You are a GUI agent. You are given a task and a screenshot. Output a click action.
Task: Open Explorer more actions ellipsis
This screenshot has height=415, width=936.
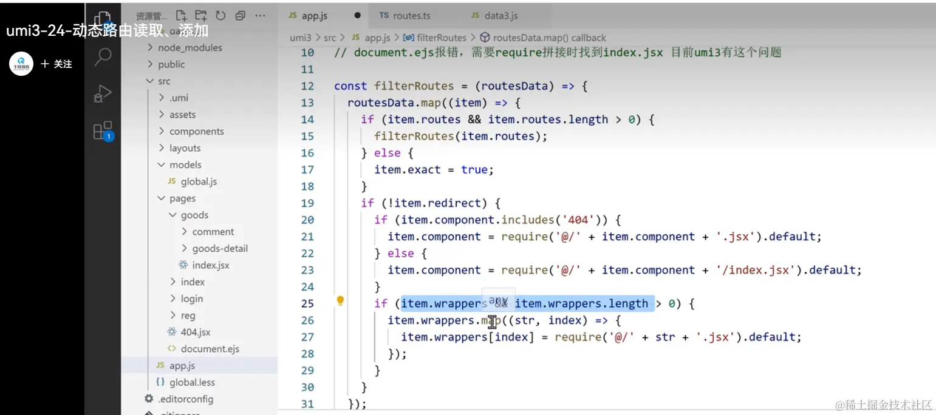[x=260, y=15]
